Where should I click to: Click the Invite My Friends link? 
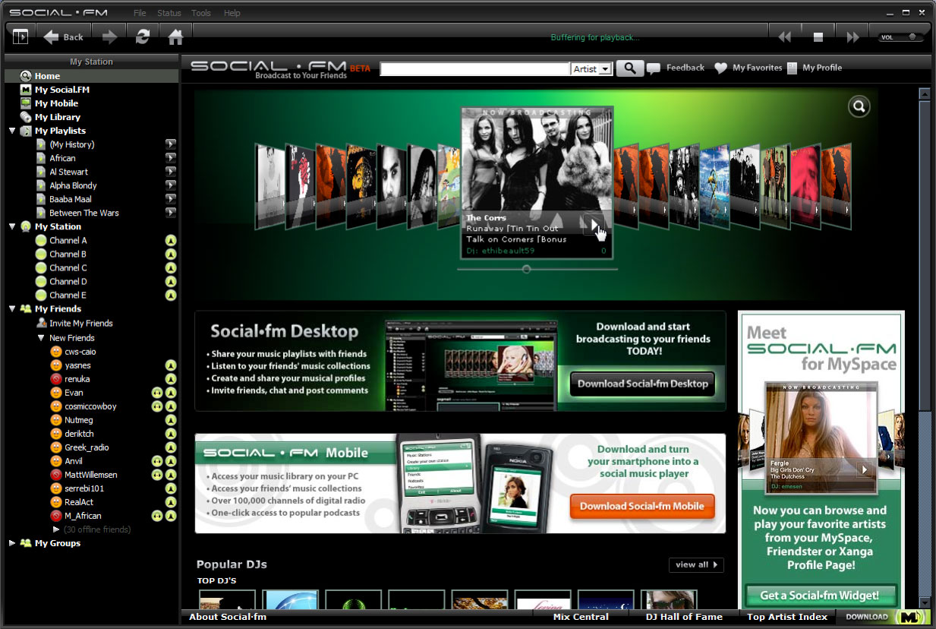[x=80, y=324]
